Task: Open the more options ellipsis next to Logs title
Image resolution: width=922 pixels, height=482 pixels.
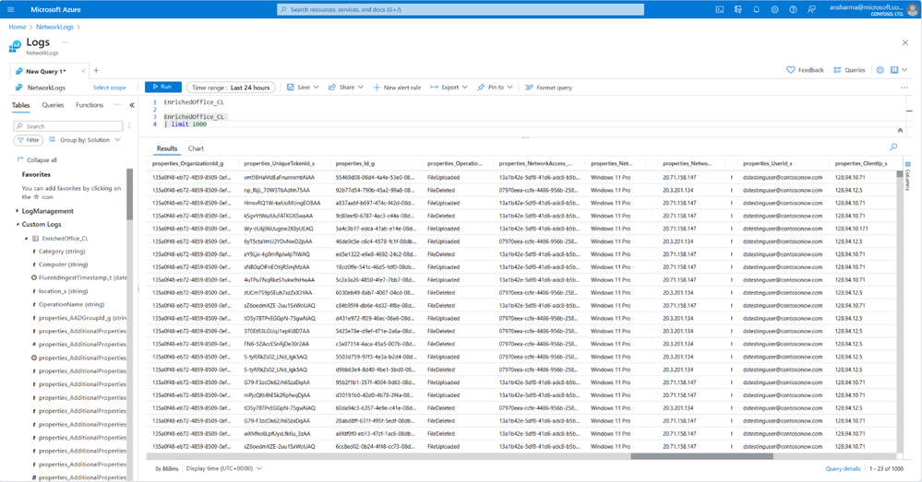Action: pos(64,42)
